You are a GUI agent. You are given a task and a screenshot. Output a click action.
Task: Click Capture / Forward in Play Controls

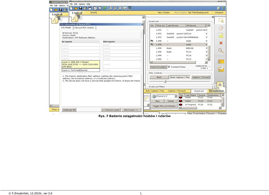[201, 77]
